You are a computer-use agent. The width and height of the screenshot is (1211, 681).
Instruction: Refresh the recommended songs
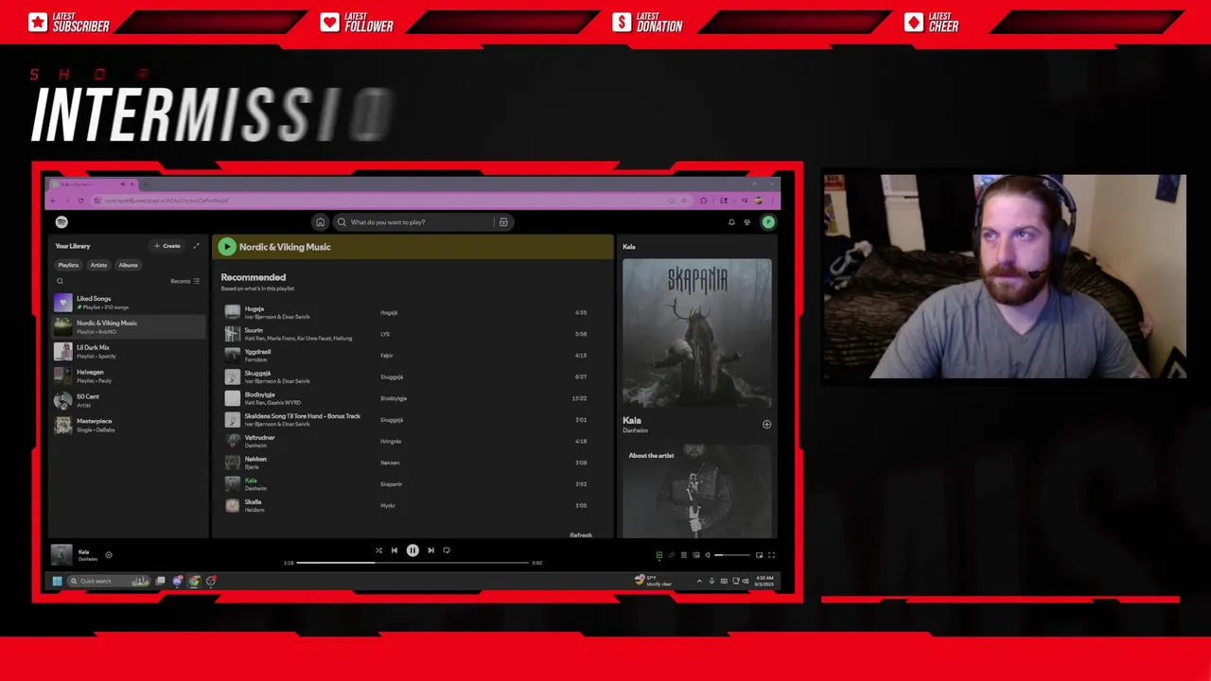(581, 535)
